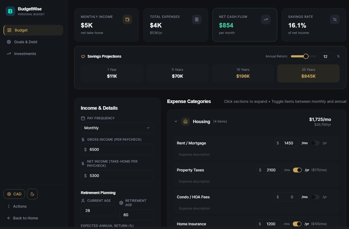Switch Rent / Mortgage to yearly

click(x=315, y=143)
